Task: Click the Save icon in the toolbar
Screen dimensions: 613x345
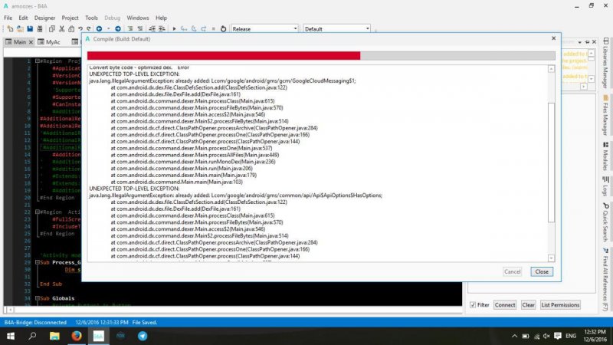Action: (30, 29)
